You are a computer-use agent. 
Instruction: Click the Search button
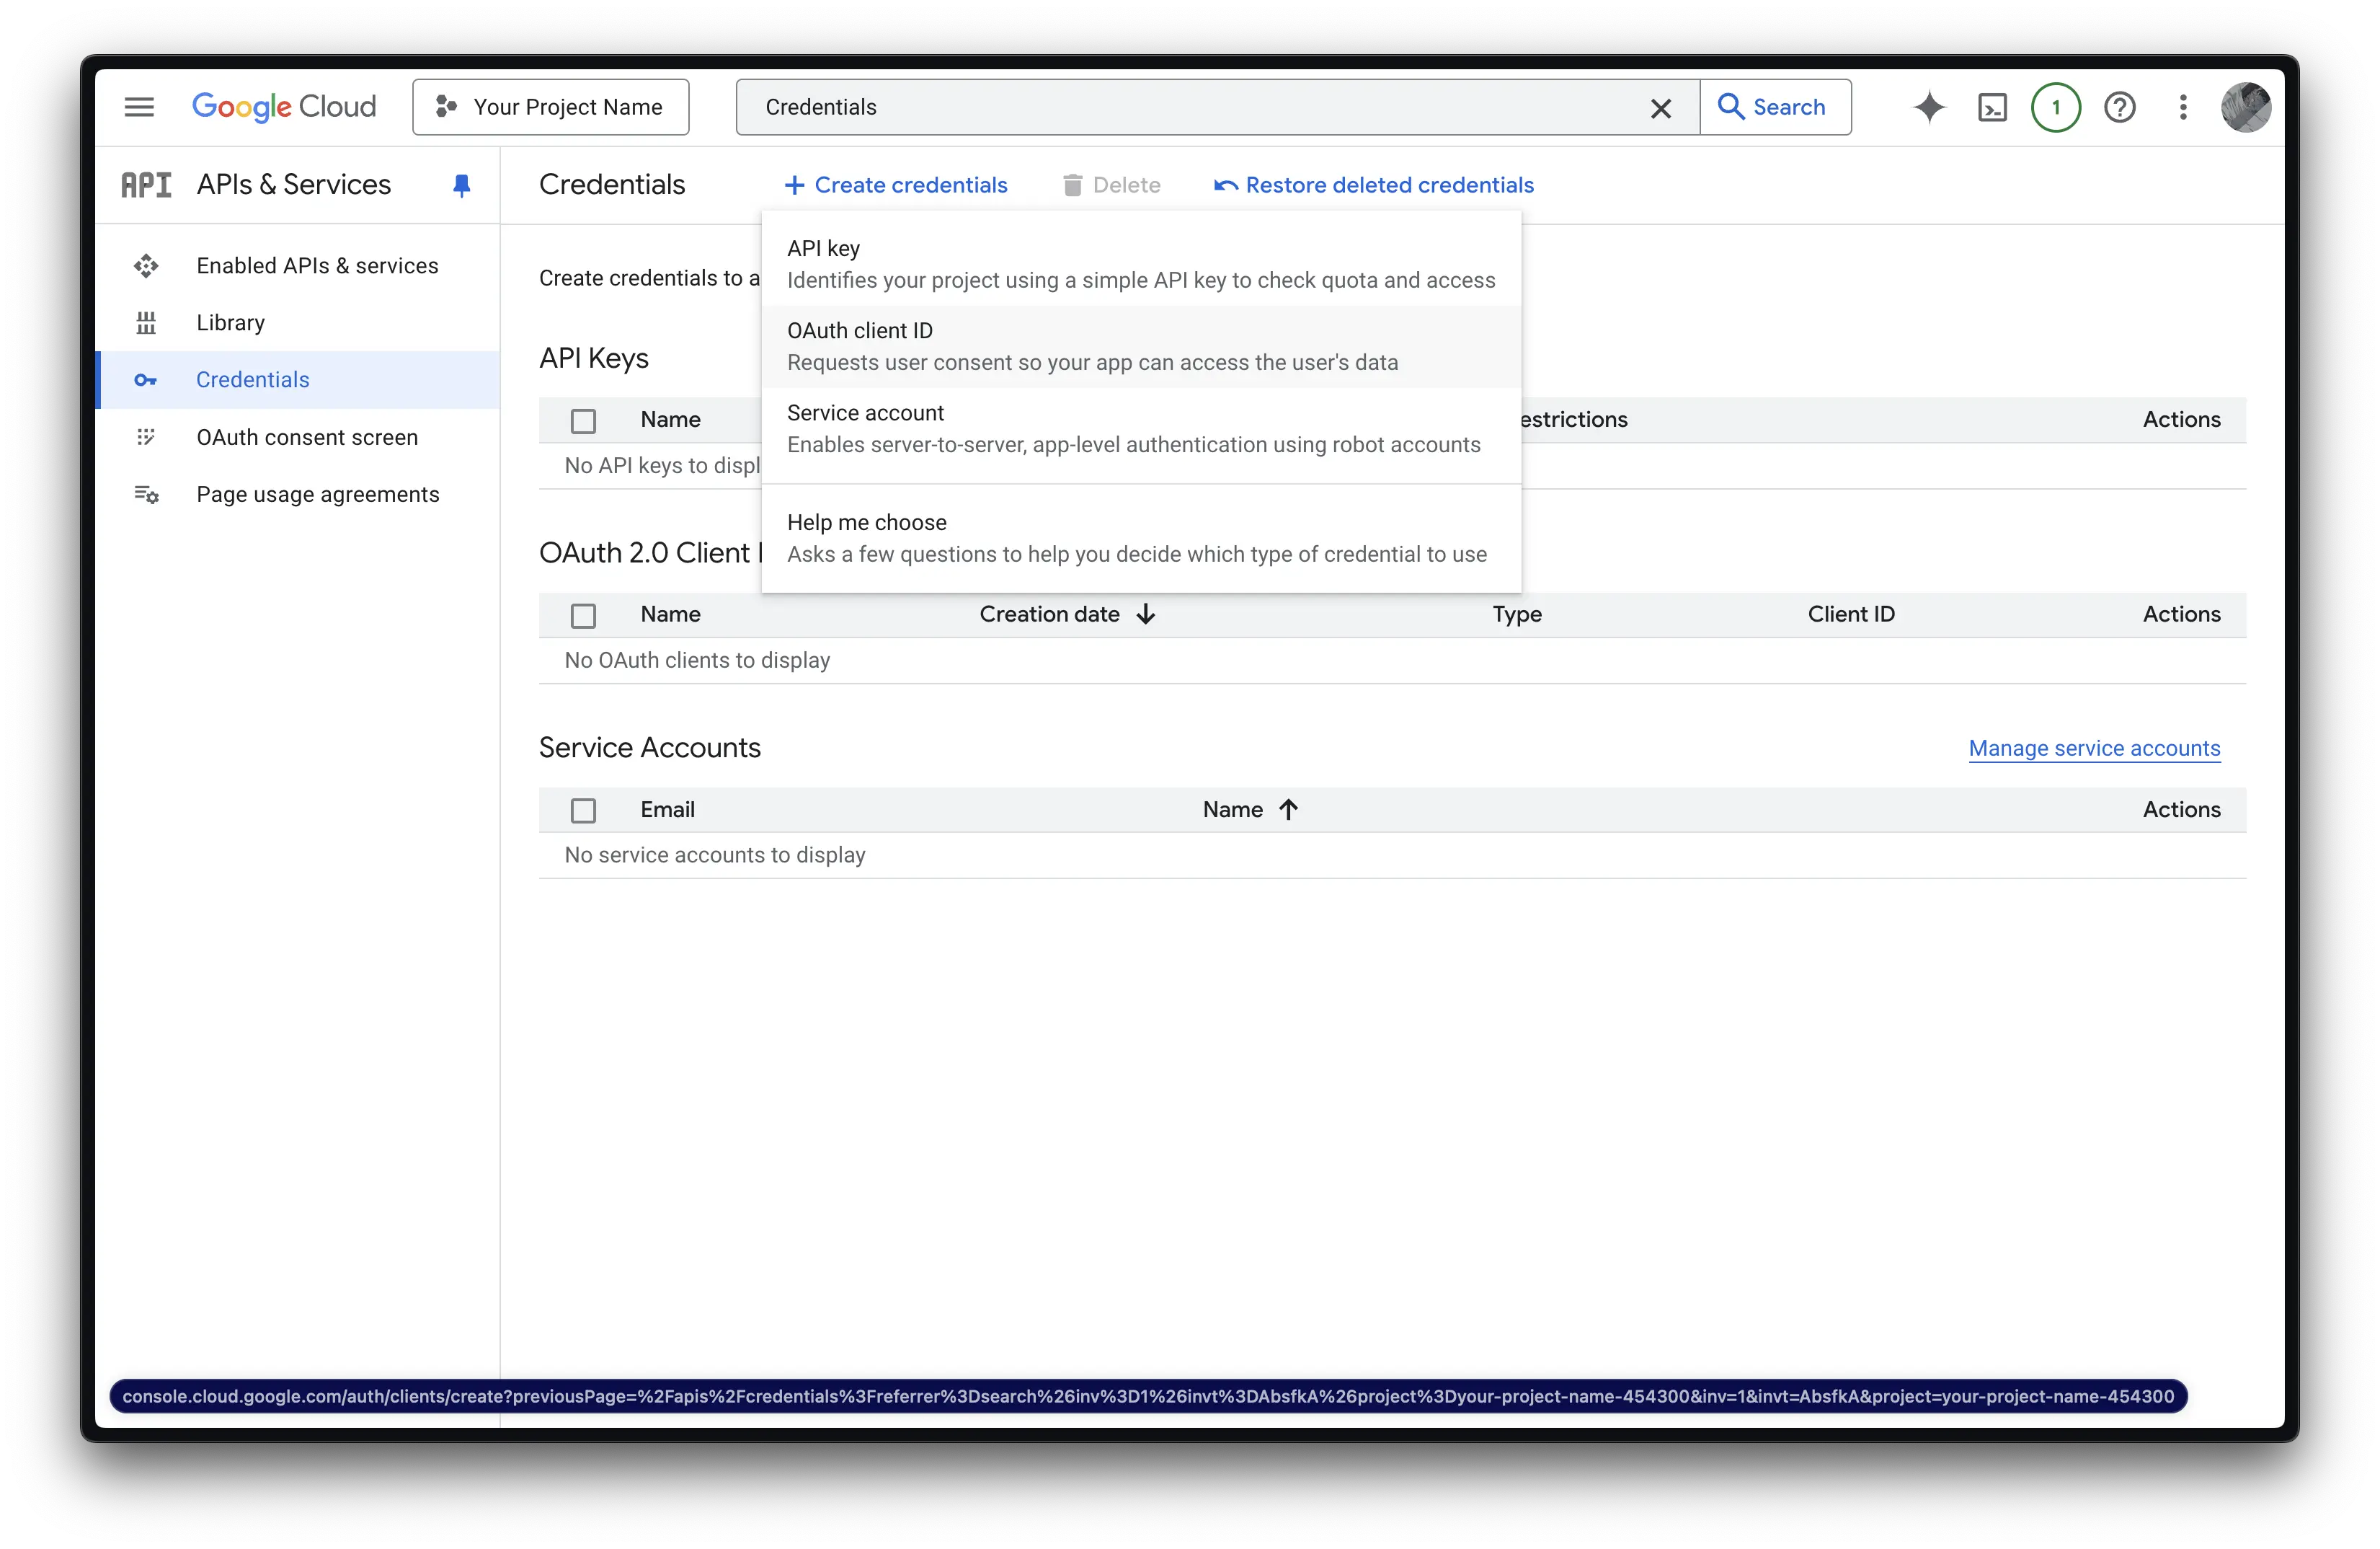click(1775, 107)
